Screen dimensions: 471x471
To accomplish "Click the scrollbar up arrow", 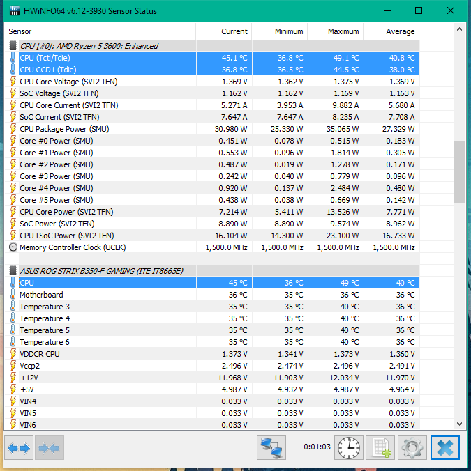I will pyautogui.click(x=459, y=29).
